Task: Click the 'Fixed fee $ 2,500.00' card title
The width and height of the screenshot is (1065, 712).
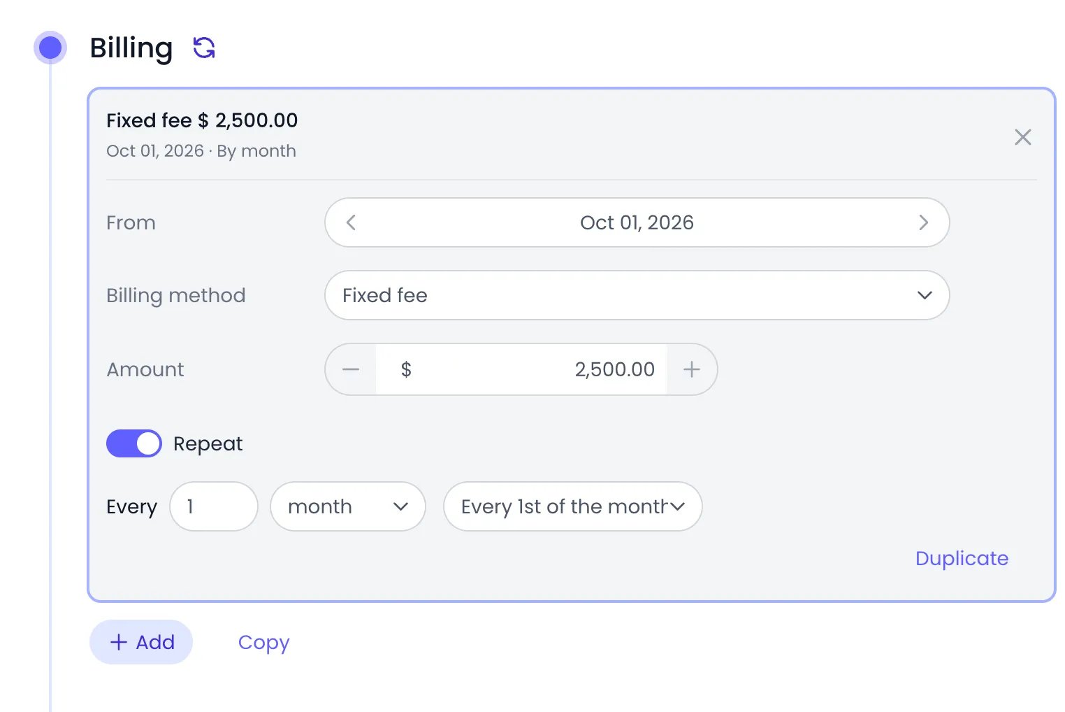Action: [202, 120]
